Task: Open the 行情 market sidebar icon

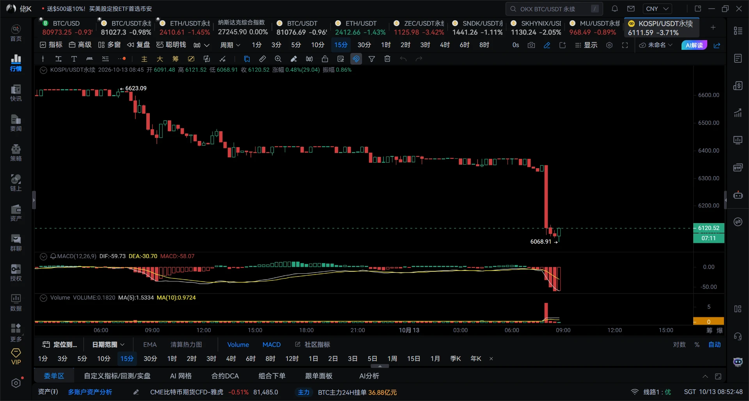Action: point(16,63)
